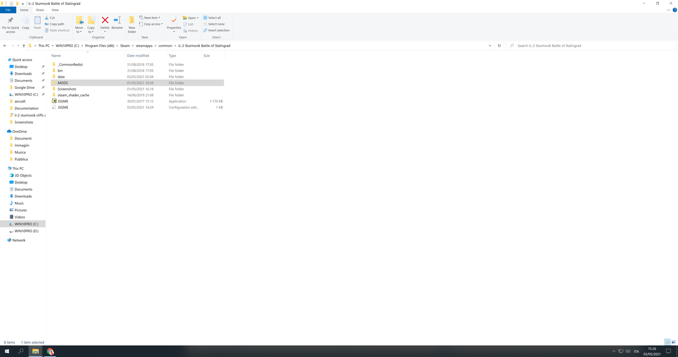Image resolution: width=678 pixels, height=357 pixels.
Task: Select the MODS folder row
Action: (x=137, y=83)
